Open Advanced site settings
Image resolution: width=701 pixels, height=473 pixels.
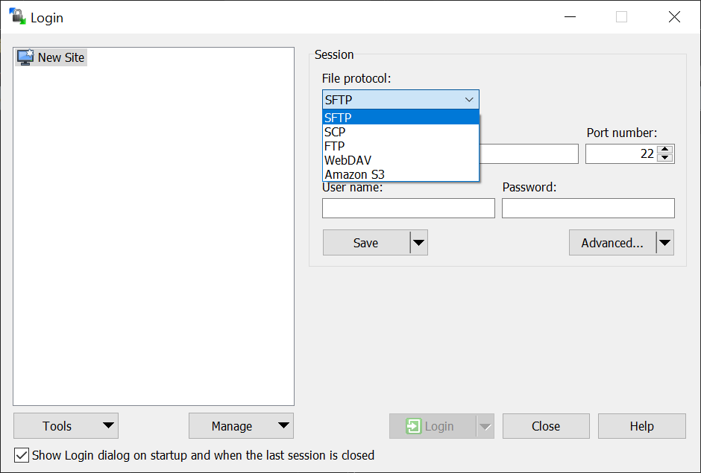click(612, 243)
